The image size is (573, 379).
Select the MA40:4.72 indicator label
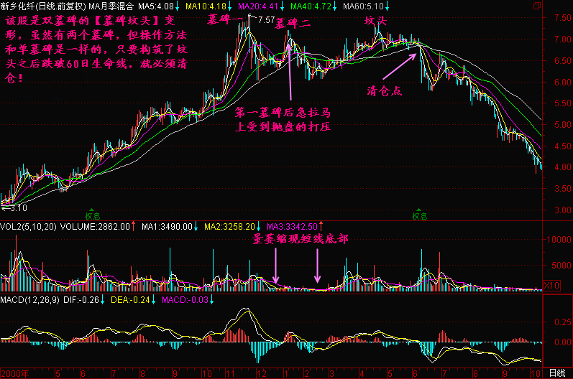(308, 6)
